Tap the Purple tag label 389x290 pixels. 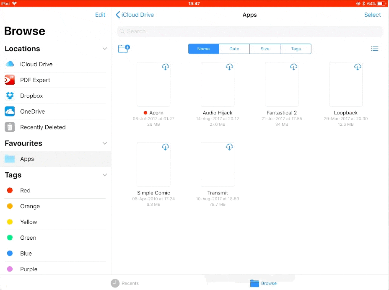(29, 269)
